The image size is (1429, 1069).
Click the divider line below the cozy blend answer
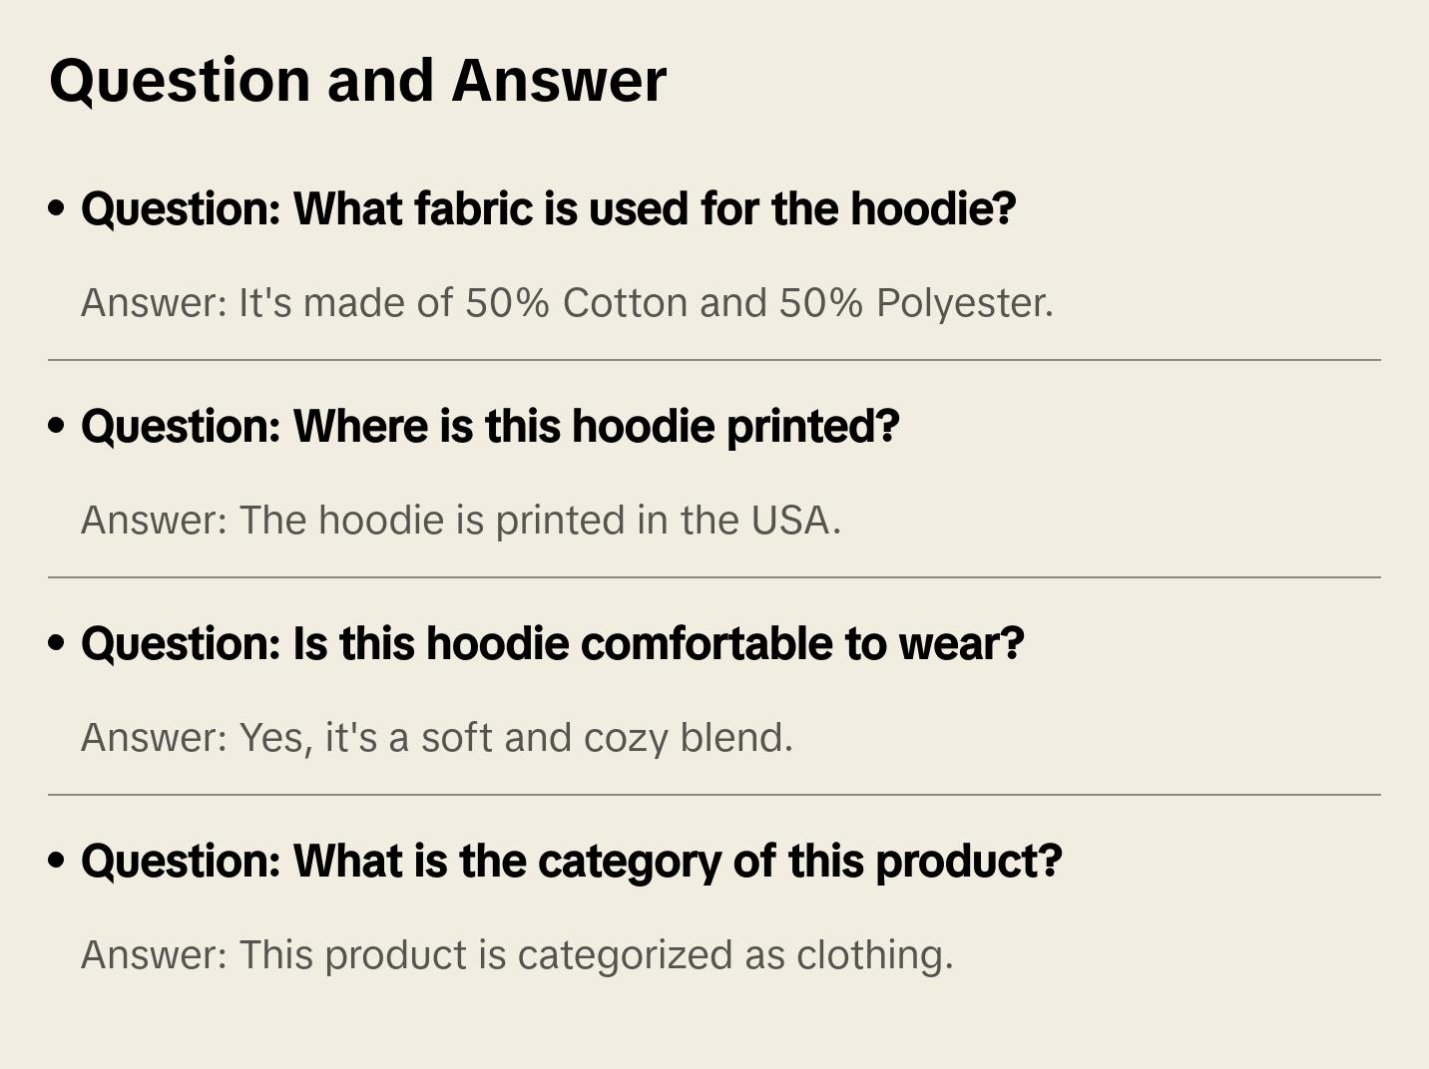click(x=714, y=795)
